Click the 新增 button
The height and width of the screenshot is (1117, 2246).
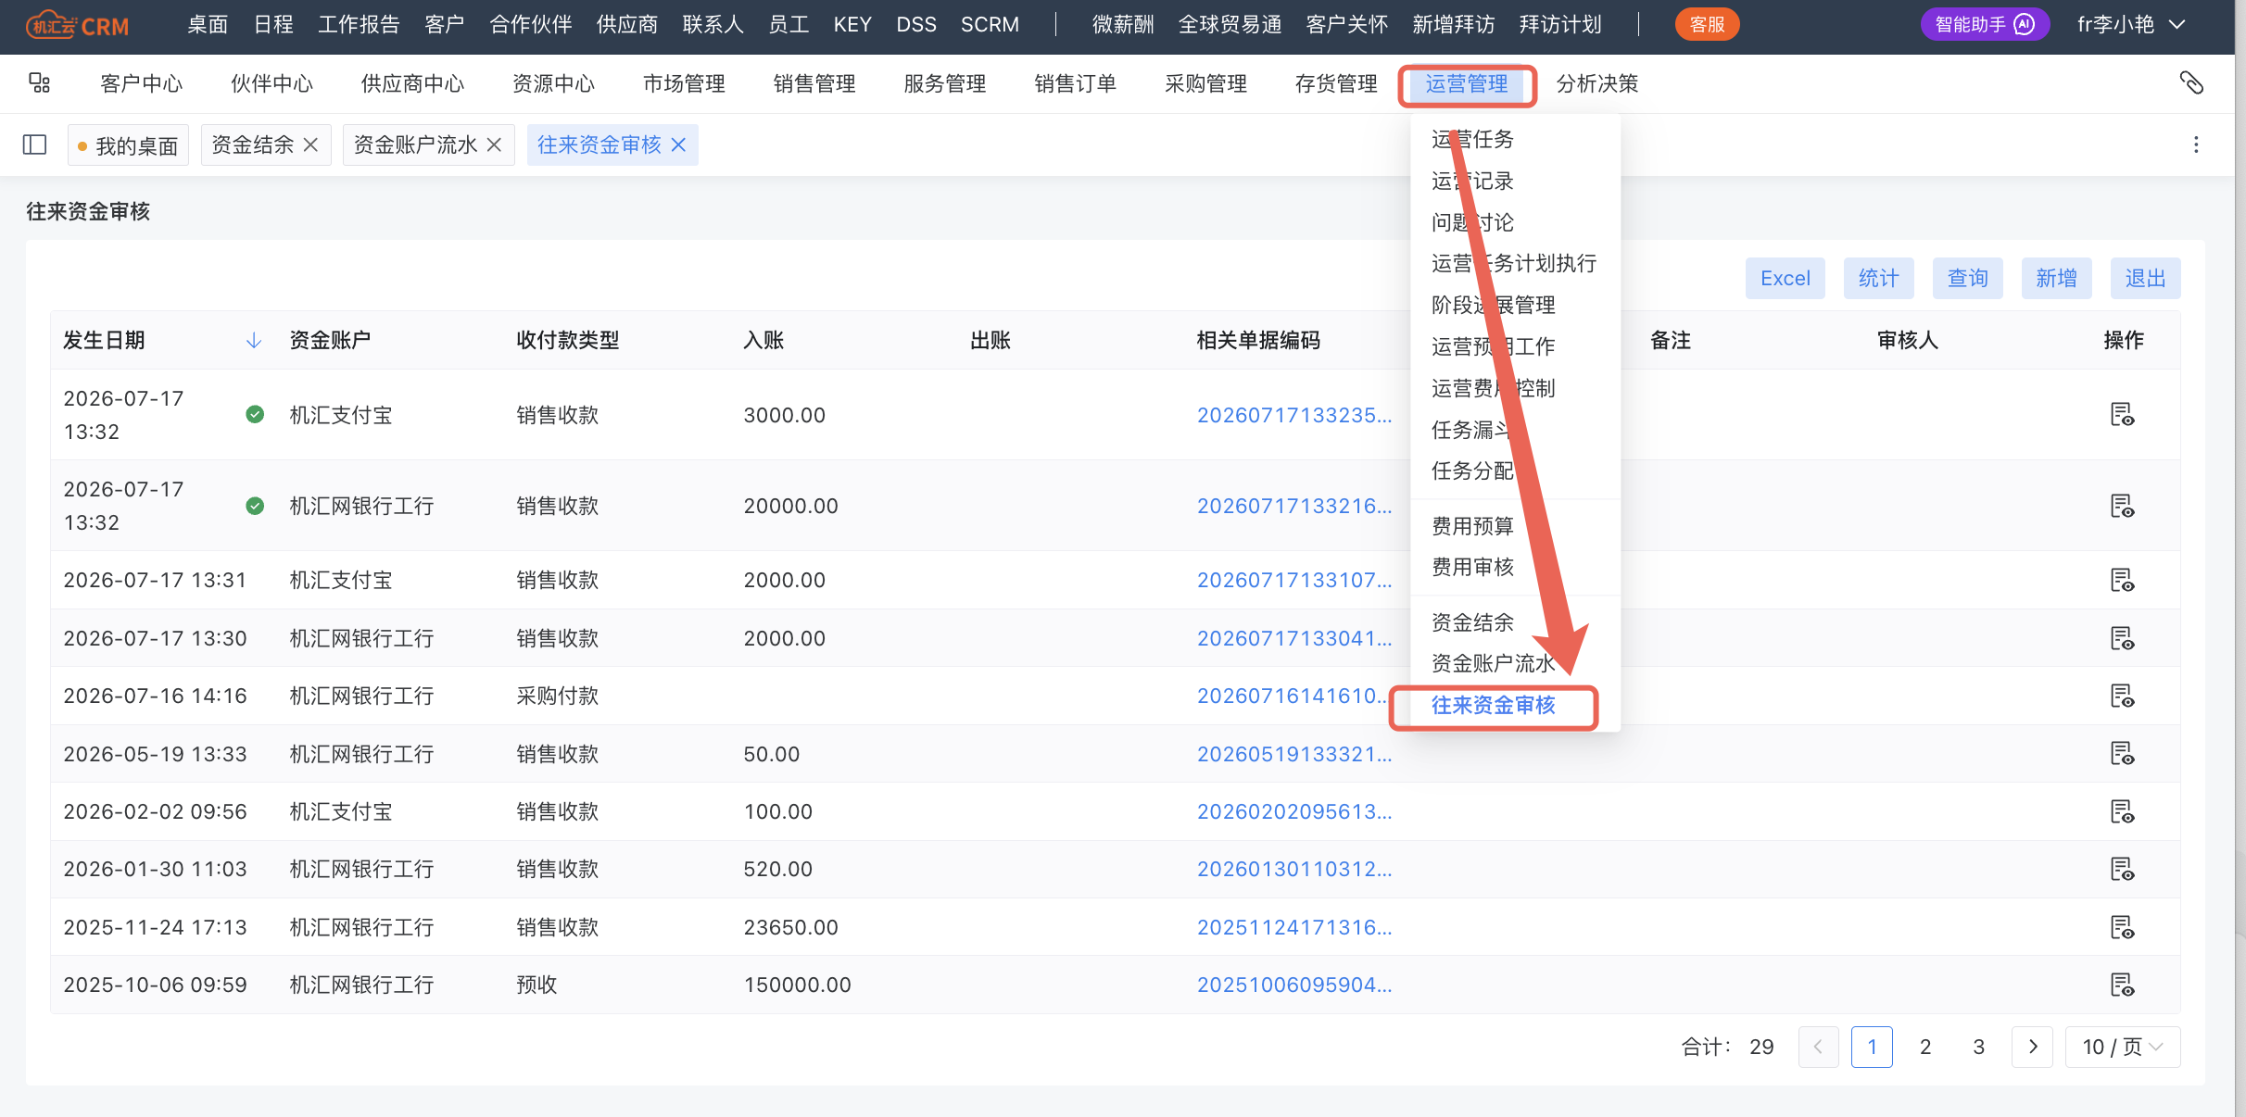pos(2056,278)
